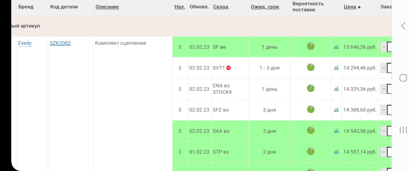This screenshot has width=409, height=171.
Task: Open price chart icon for SAA вз row
Action: [336, 131]
